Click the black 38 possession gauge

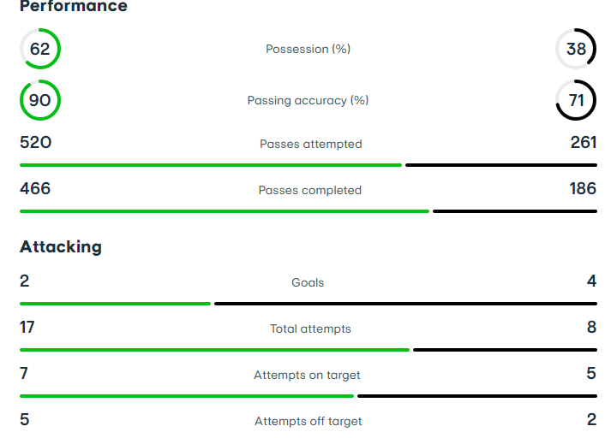[x=576, y=49]
